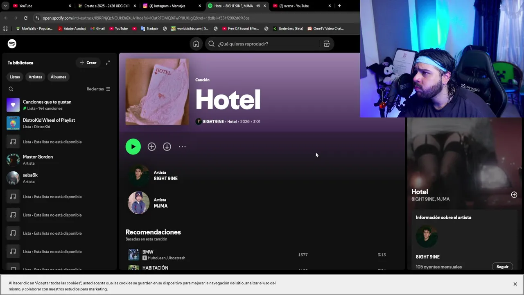
Task: Click the Hotel album cover art
Action: [x=157, y=92]
